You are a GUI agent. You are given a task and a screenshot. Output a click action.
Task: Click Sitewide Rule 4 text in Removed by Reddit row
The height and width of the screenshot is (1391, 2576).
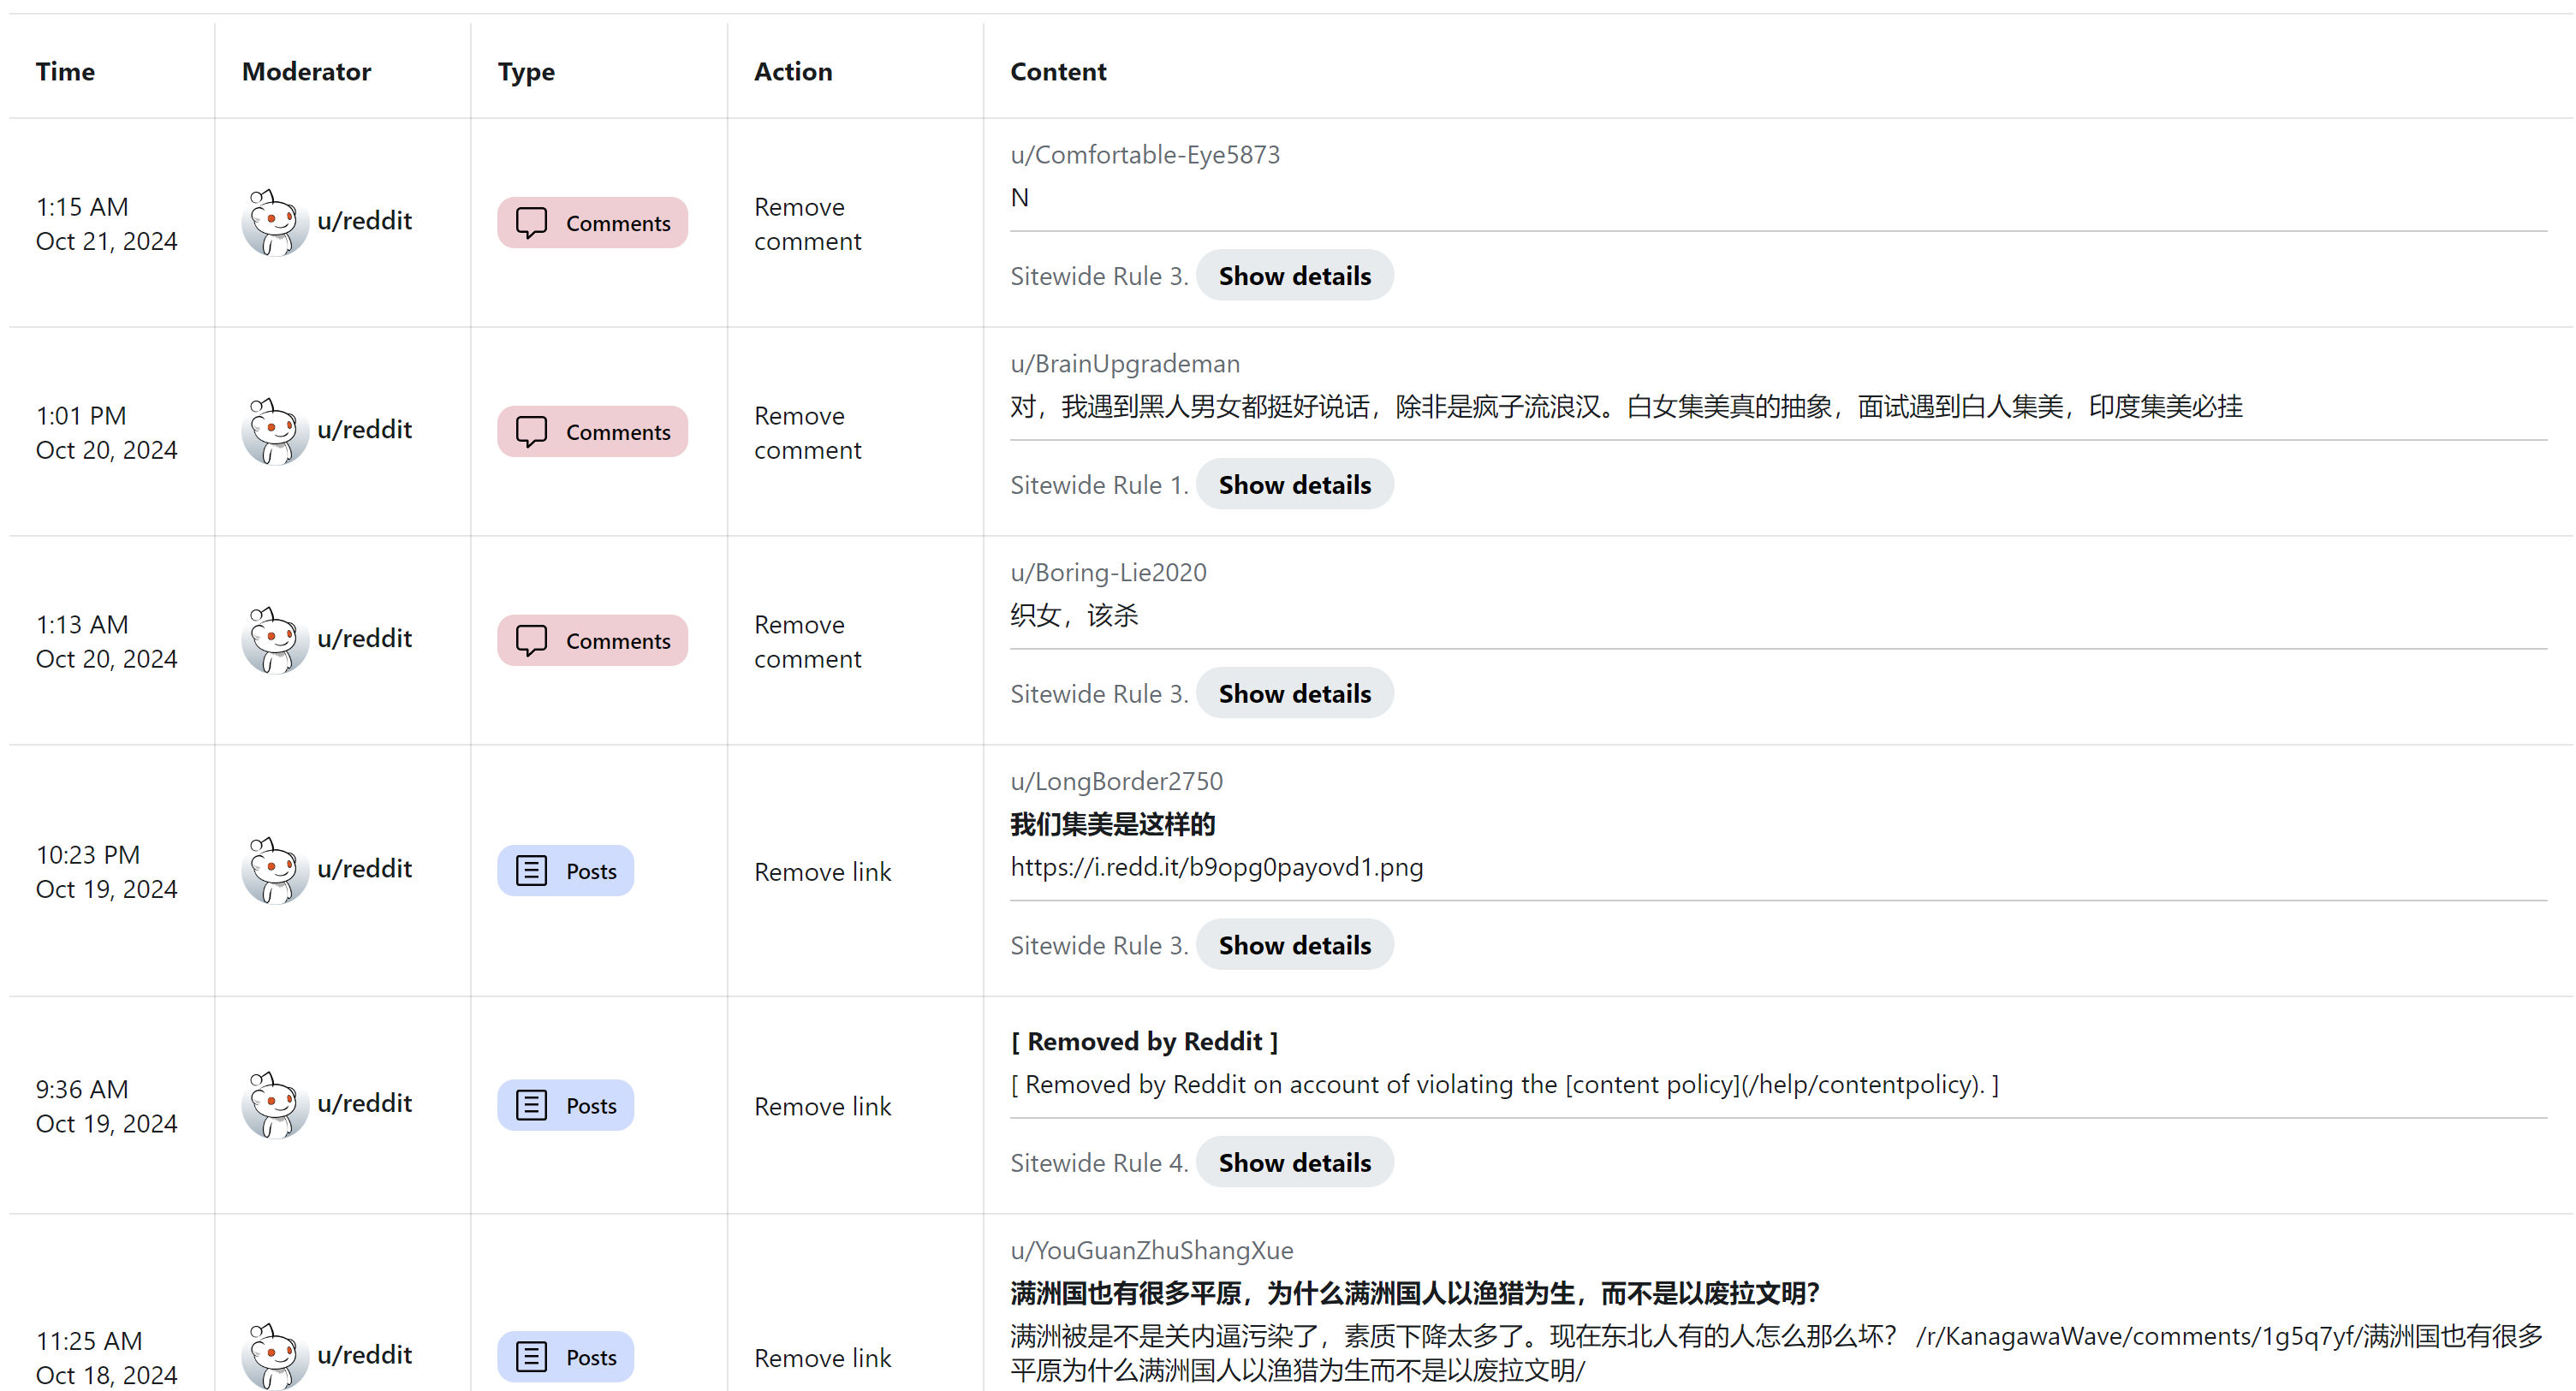[x=1099, y=1163]
